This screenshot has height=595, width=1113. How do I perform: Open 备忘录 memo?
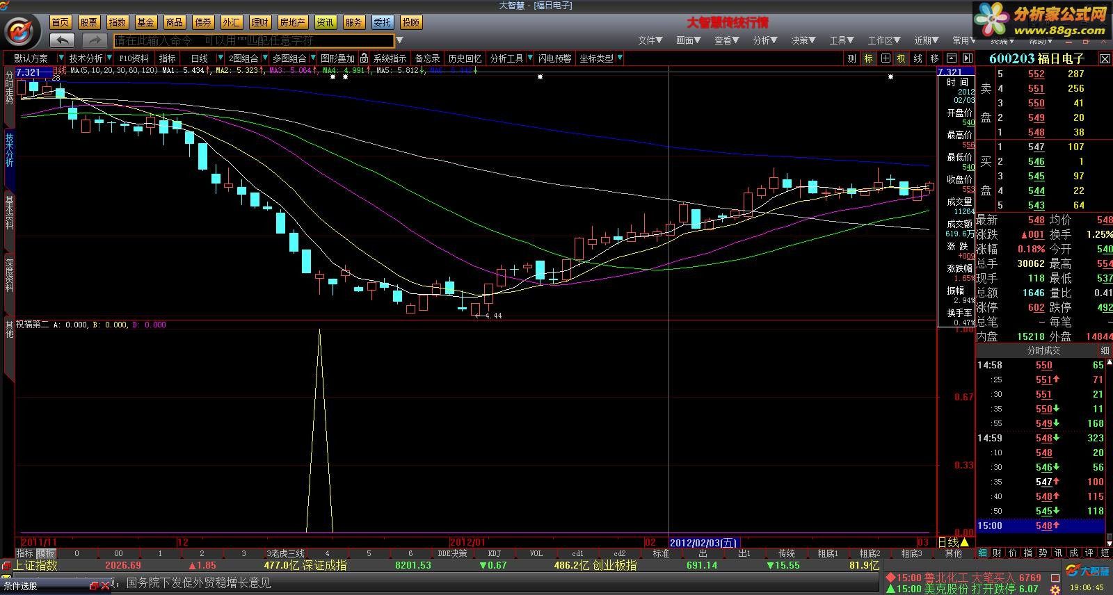[427, 58]
